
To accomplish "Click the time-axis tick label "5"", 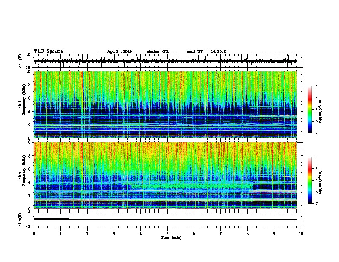I will pos(167,234).
